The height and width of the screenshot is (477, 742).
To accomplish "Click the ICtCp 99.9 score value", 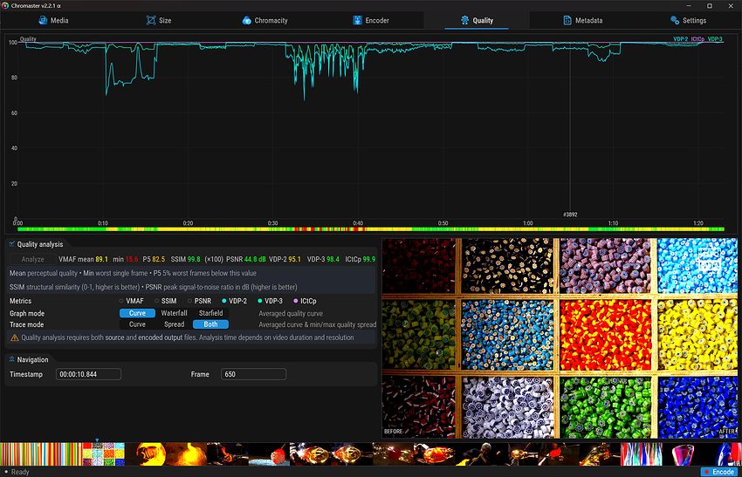I will (369, 259).
